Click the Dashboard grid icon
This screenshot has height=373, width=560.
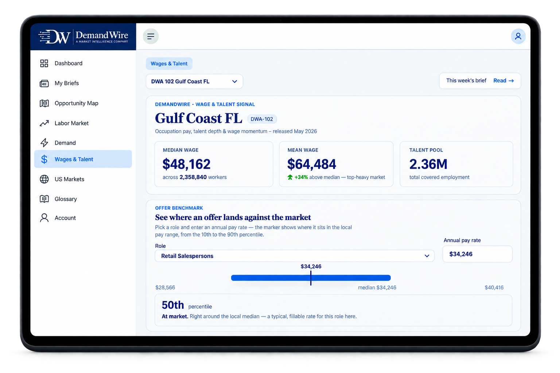point(44,63)
